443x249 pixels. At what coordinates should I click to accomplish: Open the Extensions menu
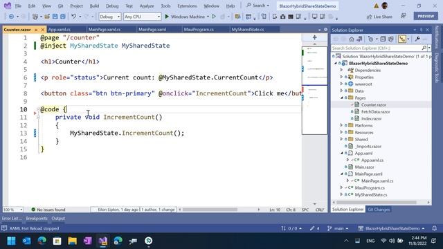(x=187, y=6)
